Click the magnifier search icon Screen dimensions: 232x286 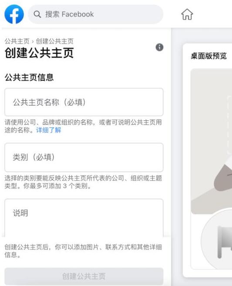37,14
